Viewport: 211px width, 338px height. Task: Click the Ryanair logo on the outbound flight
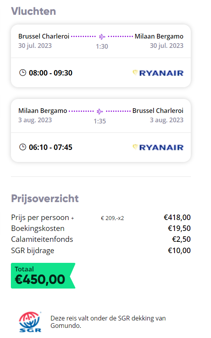click(158, 73)
